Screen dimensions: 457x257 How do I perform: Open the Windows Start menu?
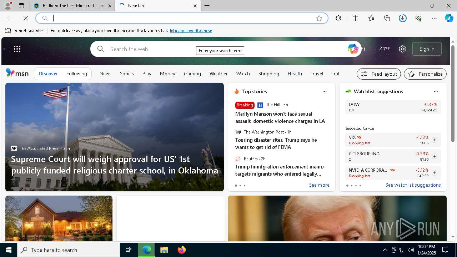click(9, 250)
